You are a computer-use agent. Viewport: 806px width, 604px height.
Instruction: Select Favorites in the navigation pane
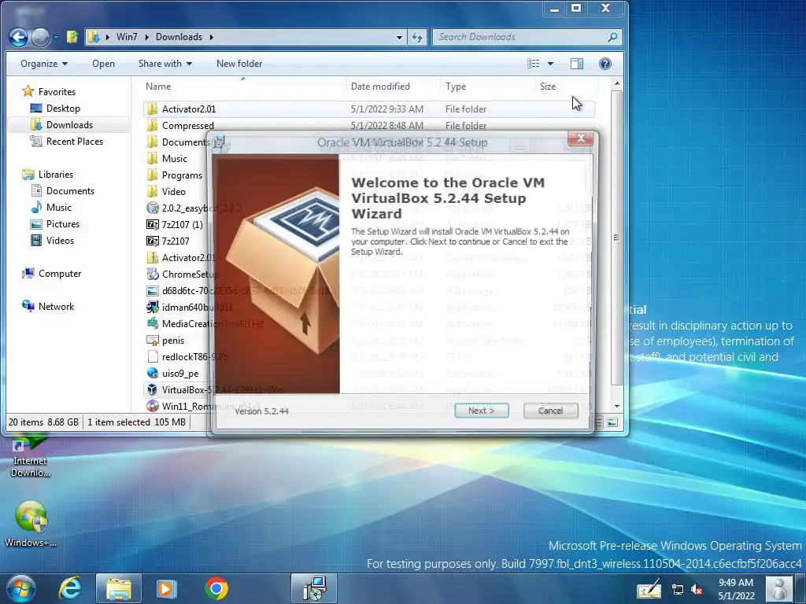pyautogui.click(x=57, y=92)
